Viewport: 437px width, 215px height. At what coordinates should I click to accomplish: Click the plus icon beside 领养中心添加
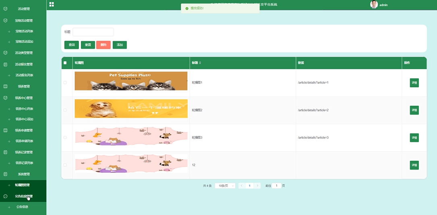click(9, 119)
